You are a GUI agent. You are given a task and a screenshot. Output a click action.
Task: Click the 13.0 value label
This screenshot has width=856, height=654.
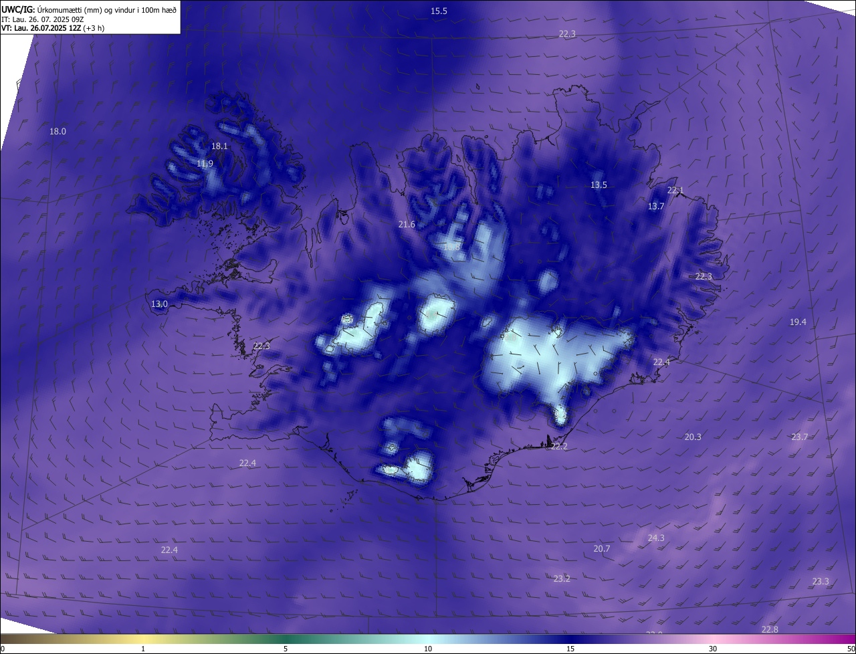tap(159, 304)
